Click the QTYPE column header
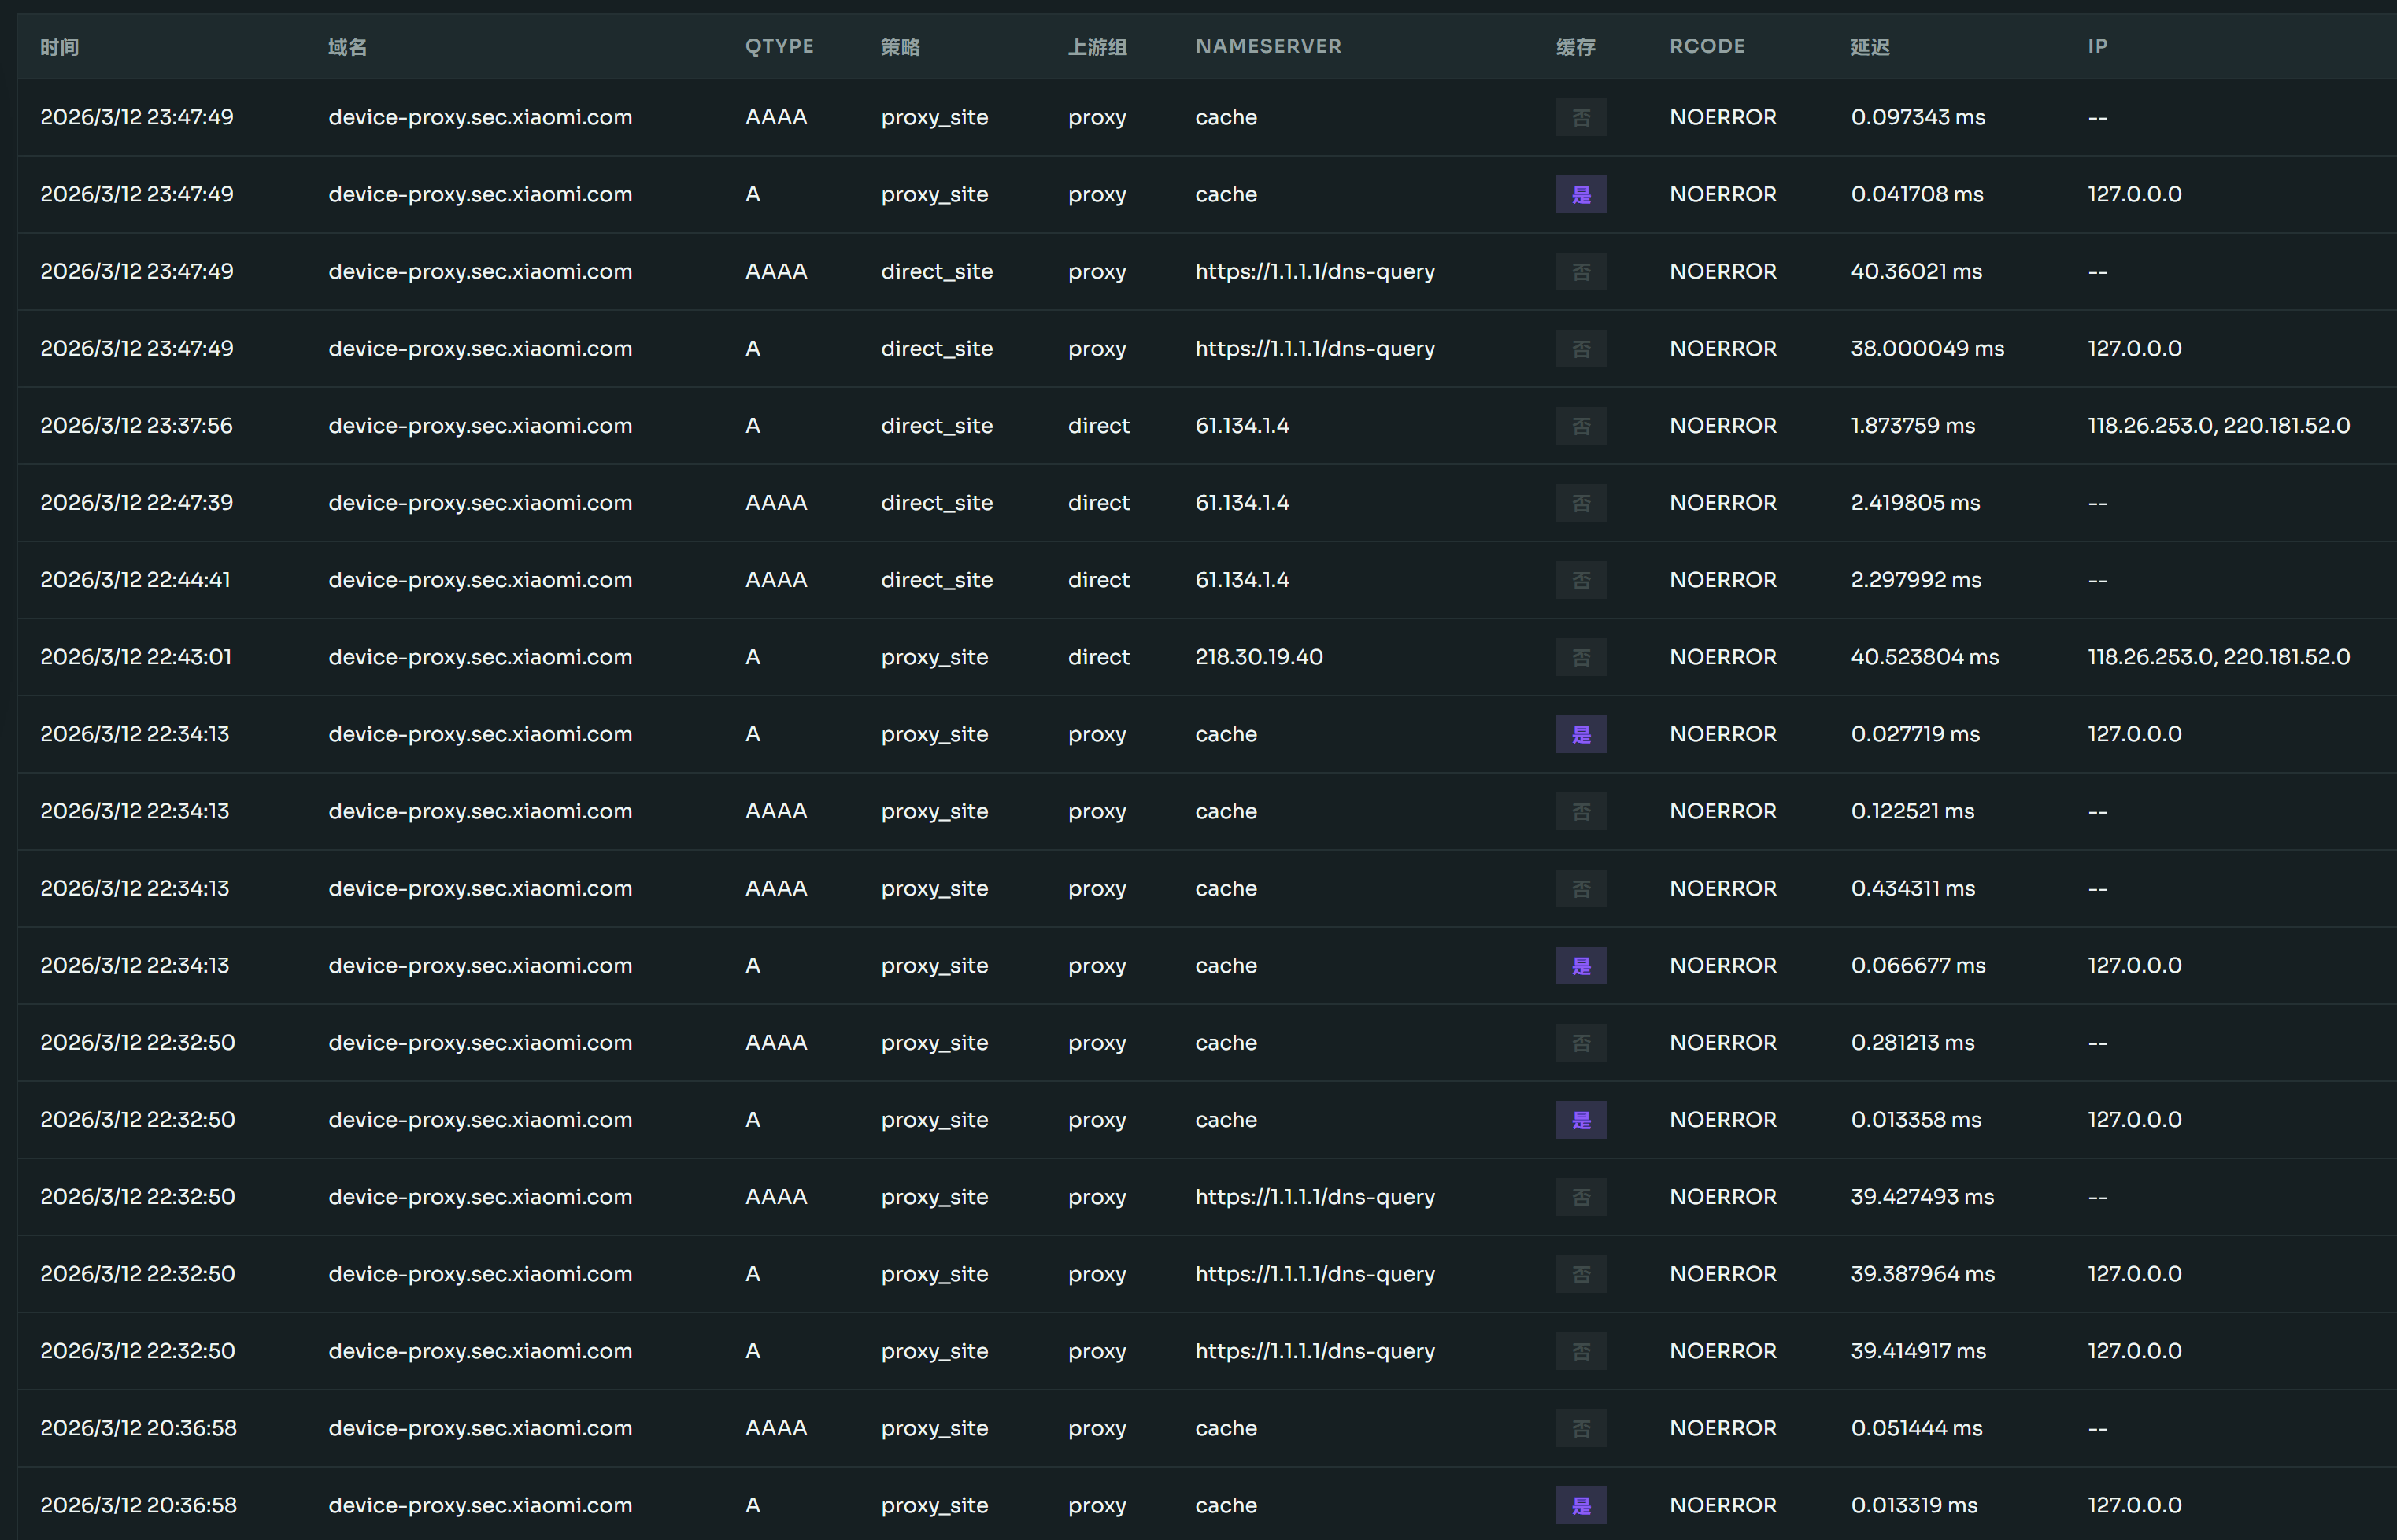Screen dimensions: 2397x1540 pos(779,46)
